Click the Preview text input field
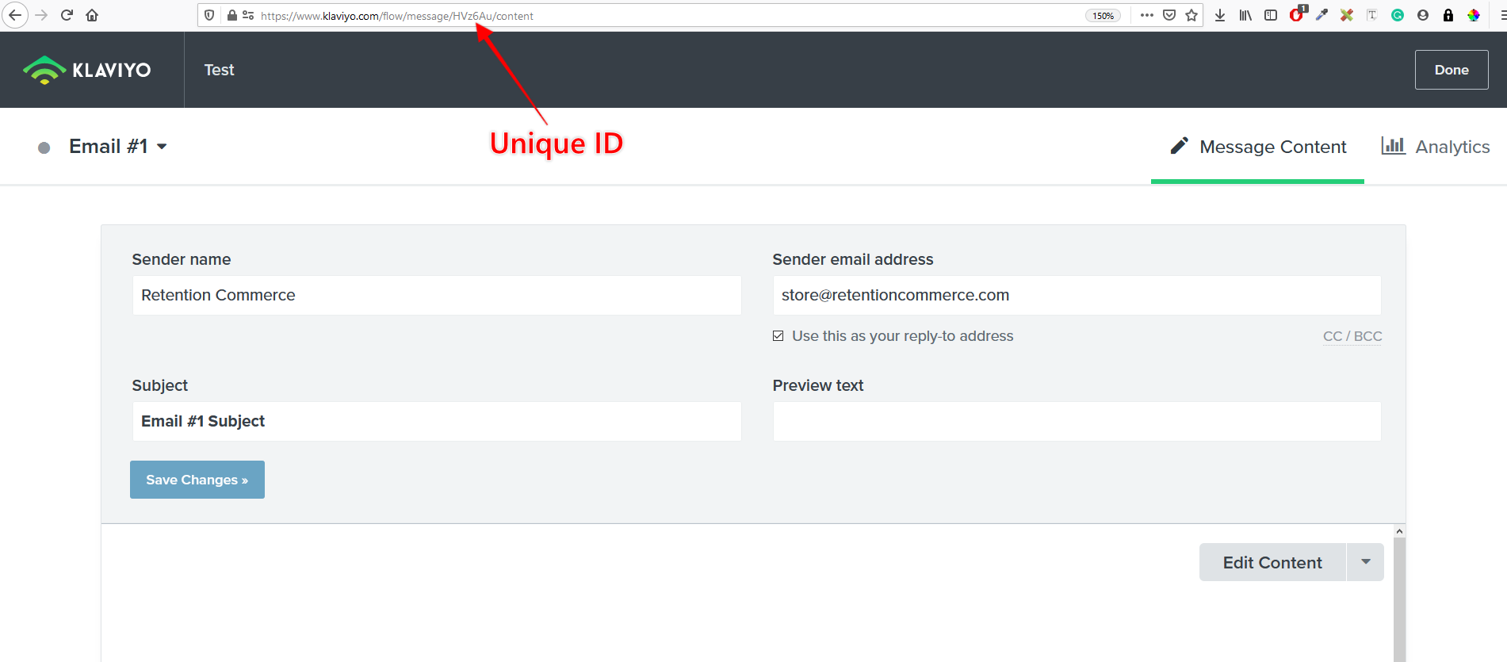 click(1077, 421)
